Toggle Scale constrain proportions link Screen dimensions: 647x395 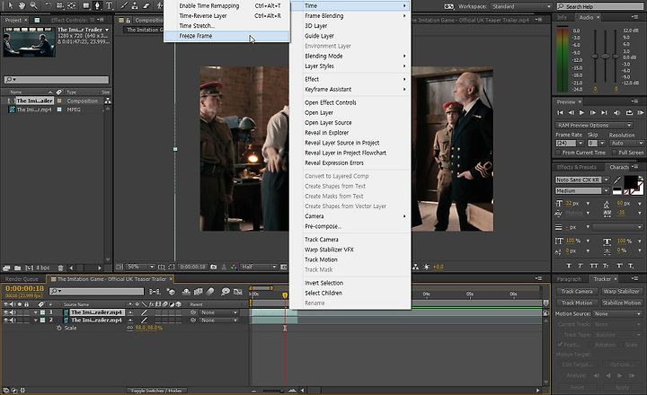130,328
